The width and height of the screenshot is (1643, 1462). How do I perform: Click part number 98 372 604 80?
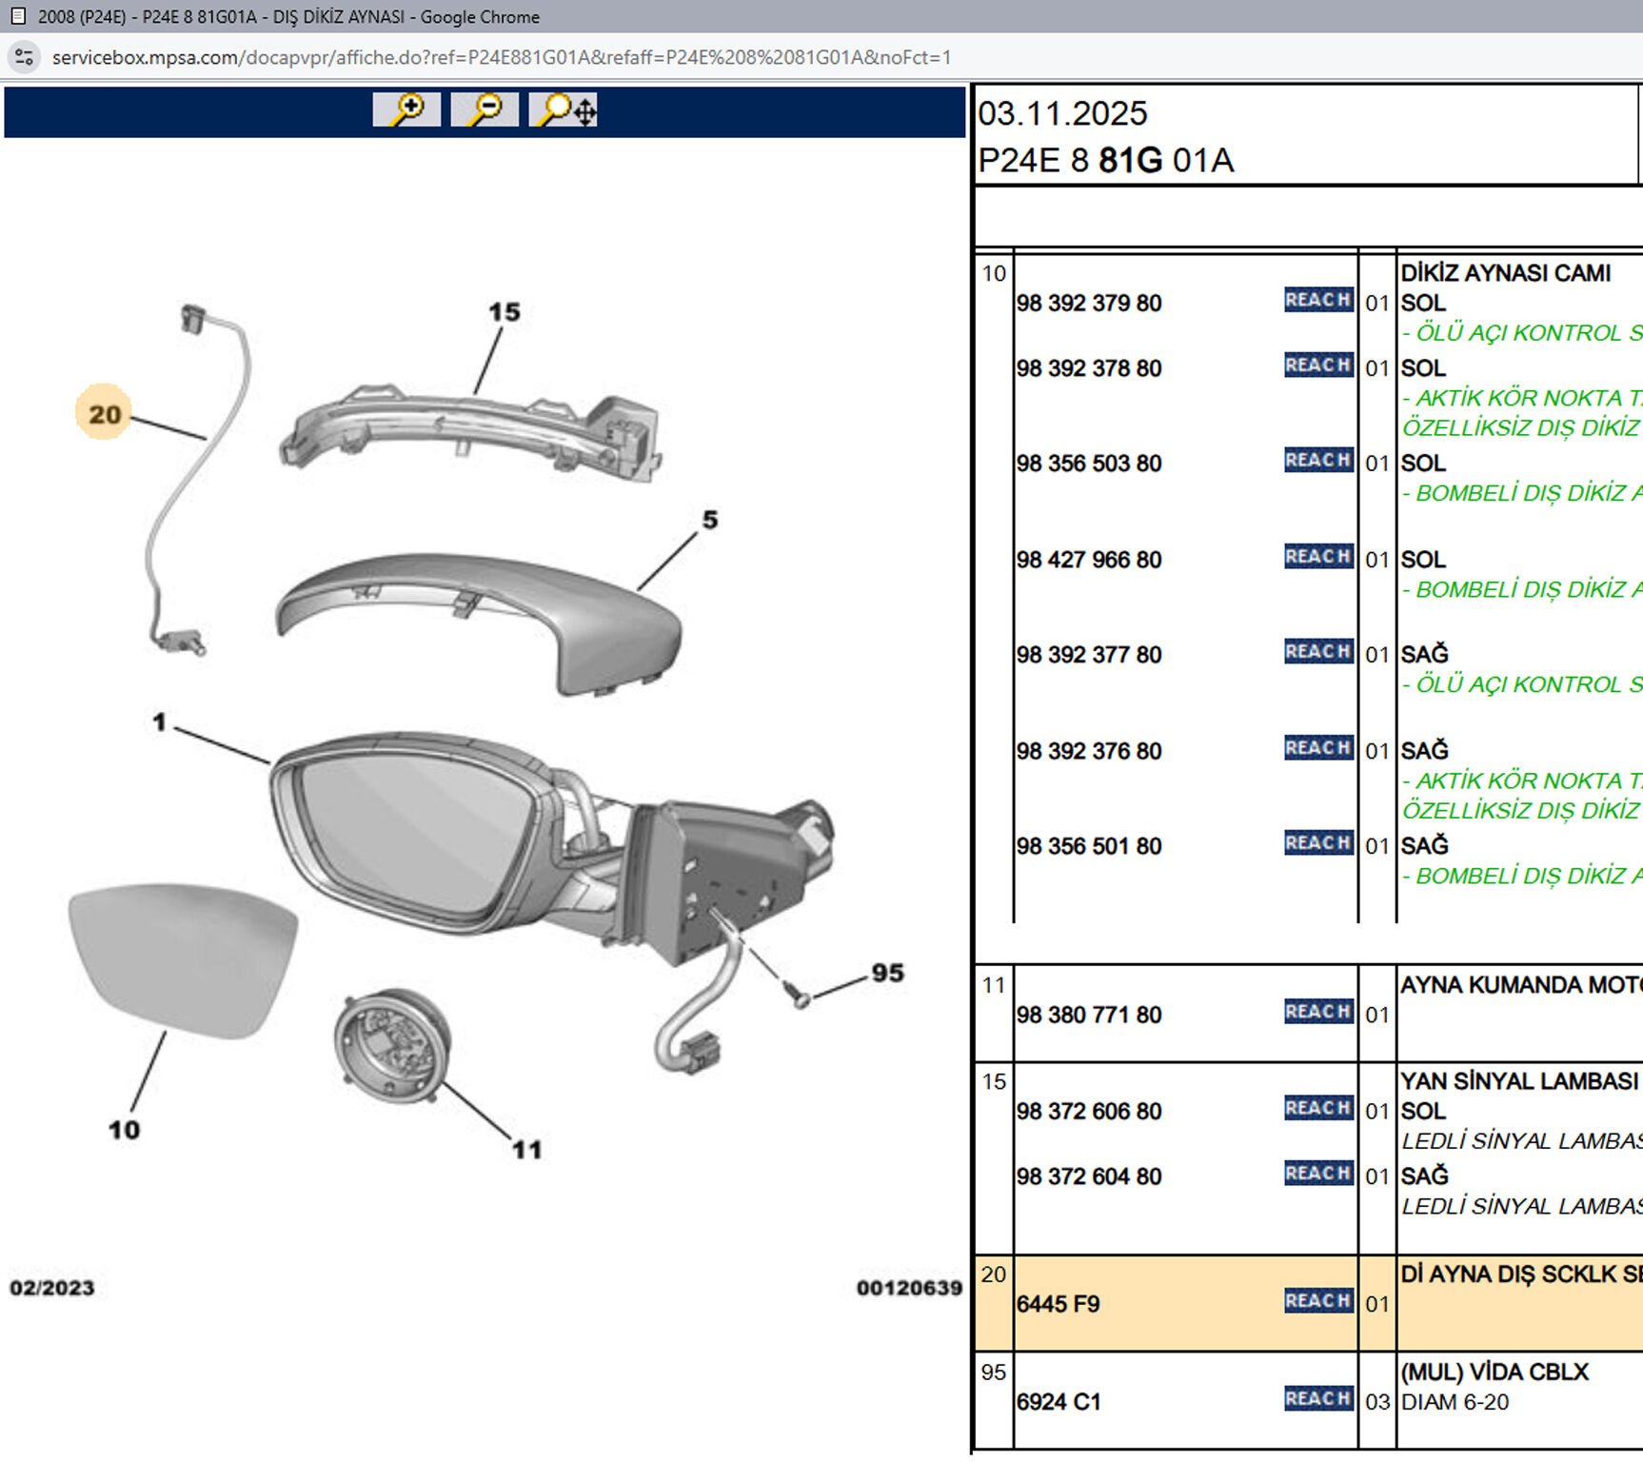(x=1088, y=1176)
